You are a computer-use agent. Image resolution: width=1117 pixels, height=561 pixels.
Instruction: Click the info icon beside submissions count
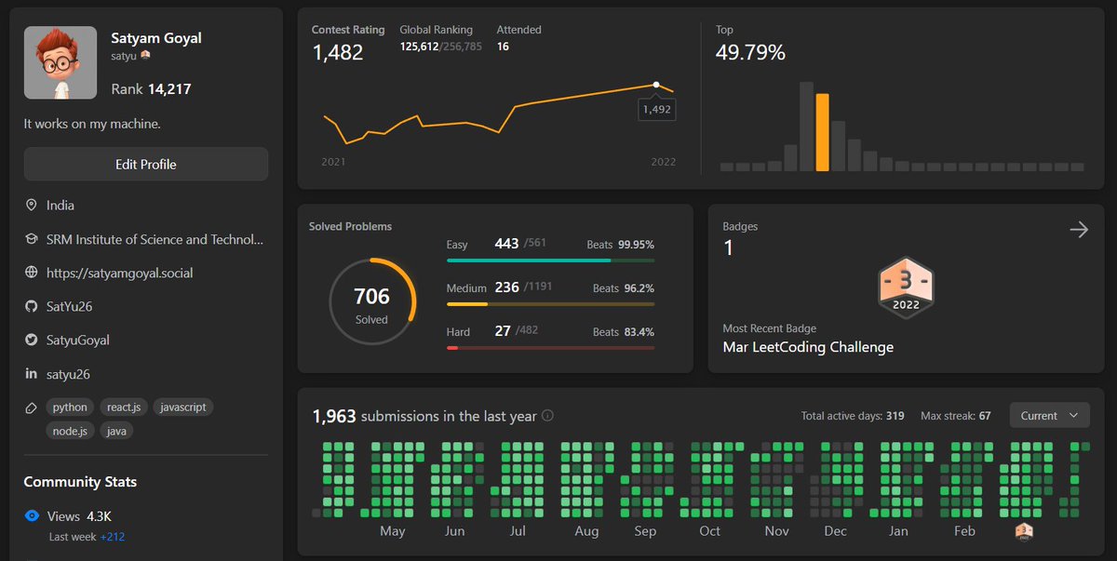click(548, 416)
